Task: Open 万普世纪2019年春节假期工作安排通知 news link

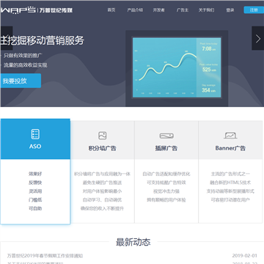Action: (x=45, y=256)
